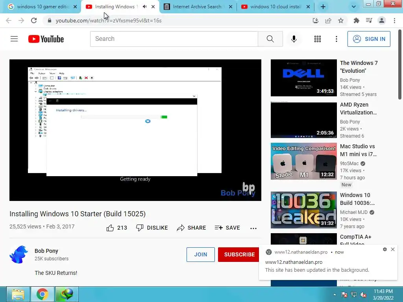Go forward with the browser forward arrow
The image size is (403, 302).
click(21, 20)
